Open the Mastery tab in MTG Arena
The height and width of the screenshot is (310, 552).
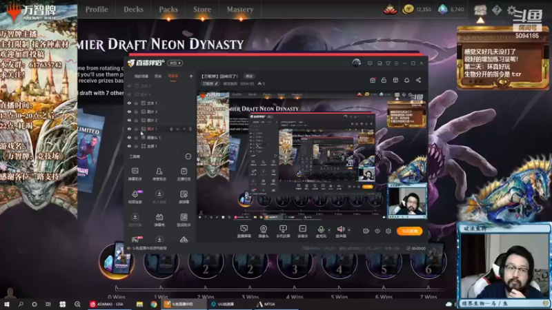click(240, 10)
